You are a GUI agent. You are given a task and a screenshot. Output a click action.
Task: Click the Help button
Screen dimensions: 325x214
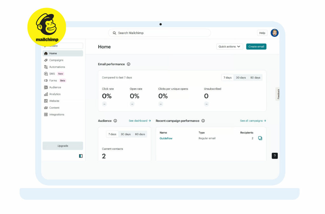point(262,33)
